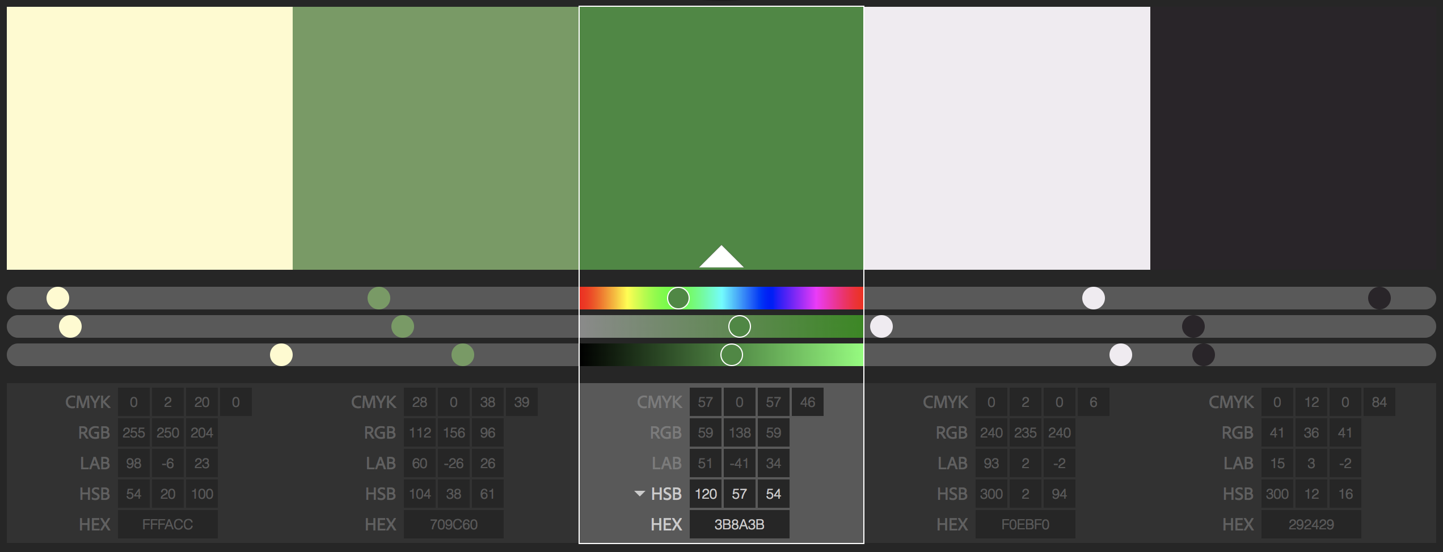The width and height of the screenshot is (1443, 552).
Task: Click the HSB field showing 104
Action: (420, 494)
